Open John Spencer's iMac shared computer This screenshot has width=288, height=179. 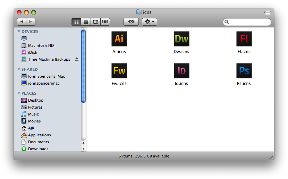[43, 76]
